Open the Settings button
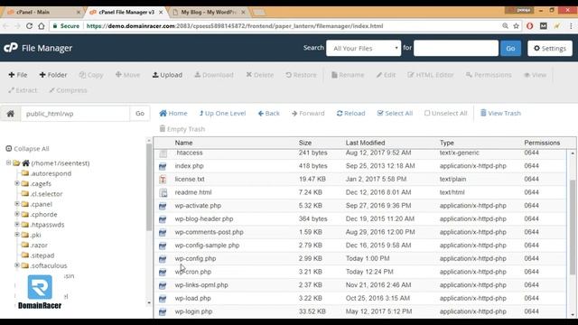 tap(550, 48)
